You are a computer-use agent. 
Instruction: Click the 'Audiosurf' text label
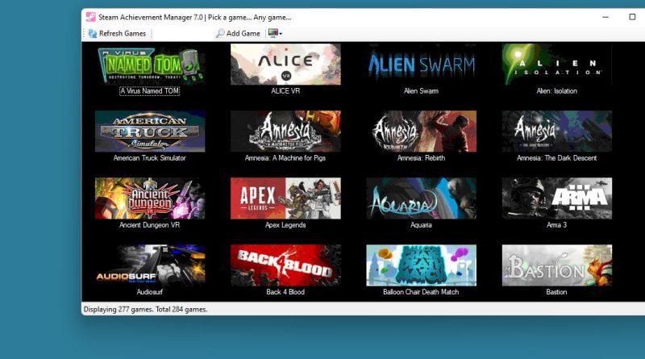coord(150,292)
